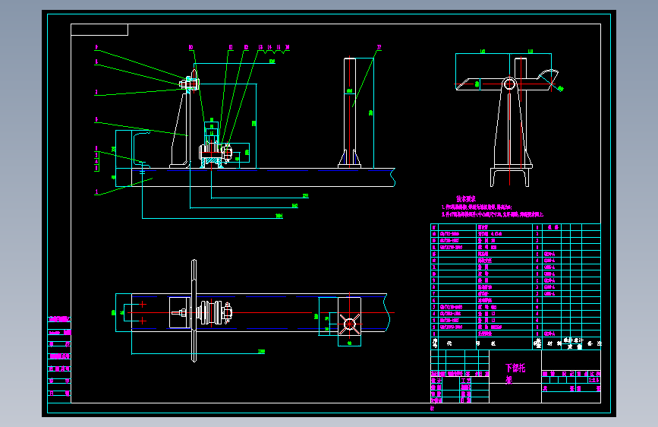The width and height of the screenshot is (658, 427).
Task: Select part balloon number 11
Action: coord(231,47)
